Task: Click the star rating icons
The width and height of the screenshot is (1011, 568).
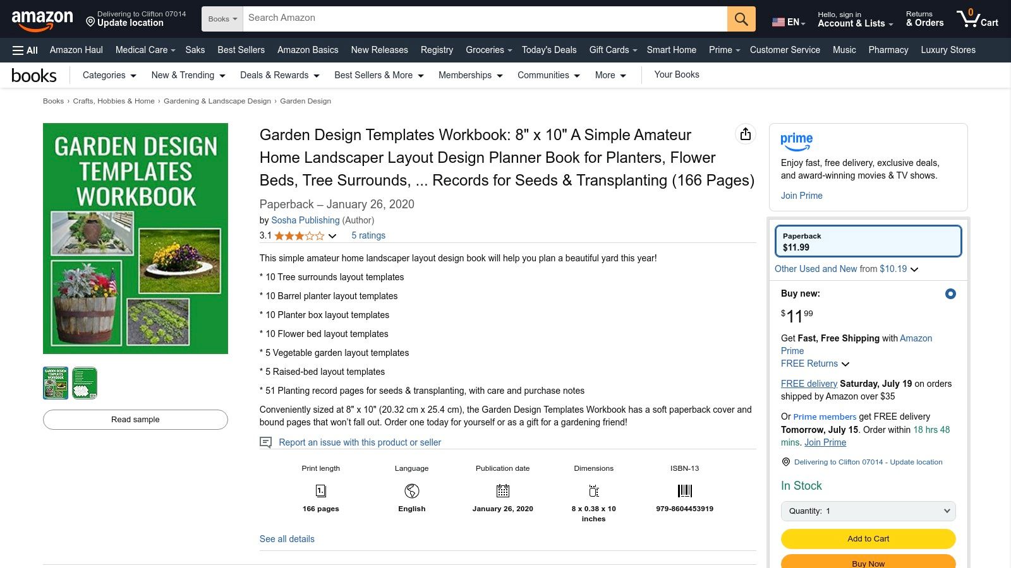Action: tap(300, 236)
